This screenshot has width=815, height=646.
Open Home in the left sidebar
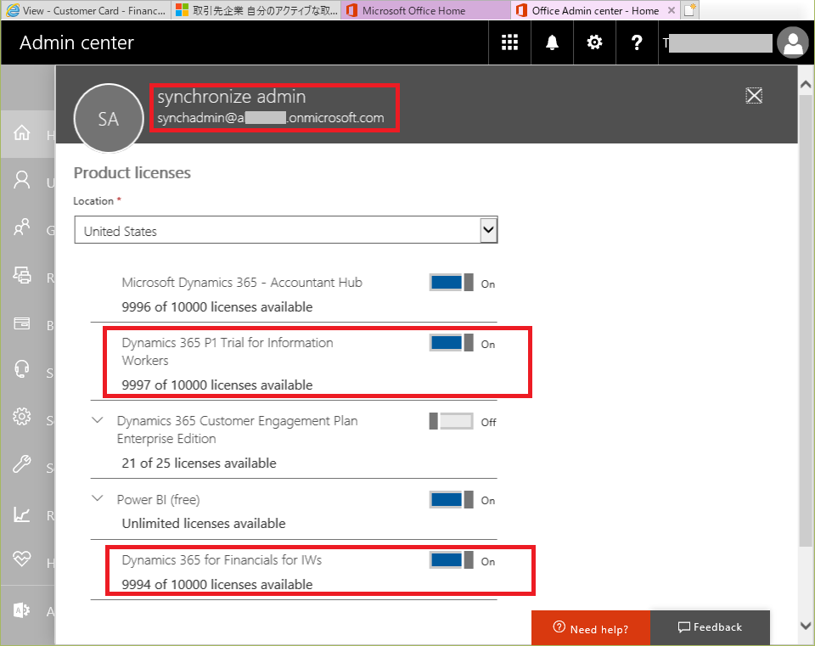pyautogui.click(x=22, y=133)
